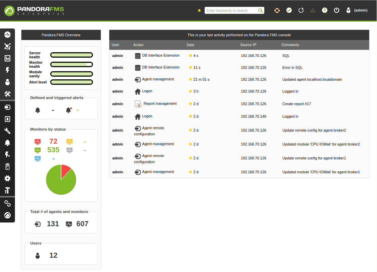Click the gray unknown monitor status icon
The height and width of the screenshot is (272, 377).
click(70, 151)
